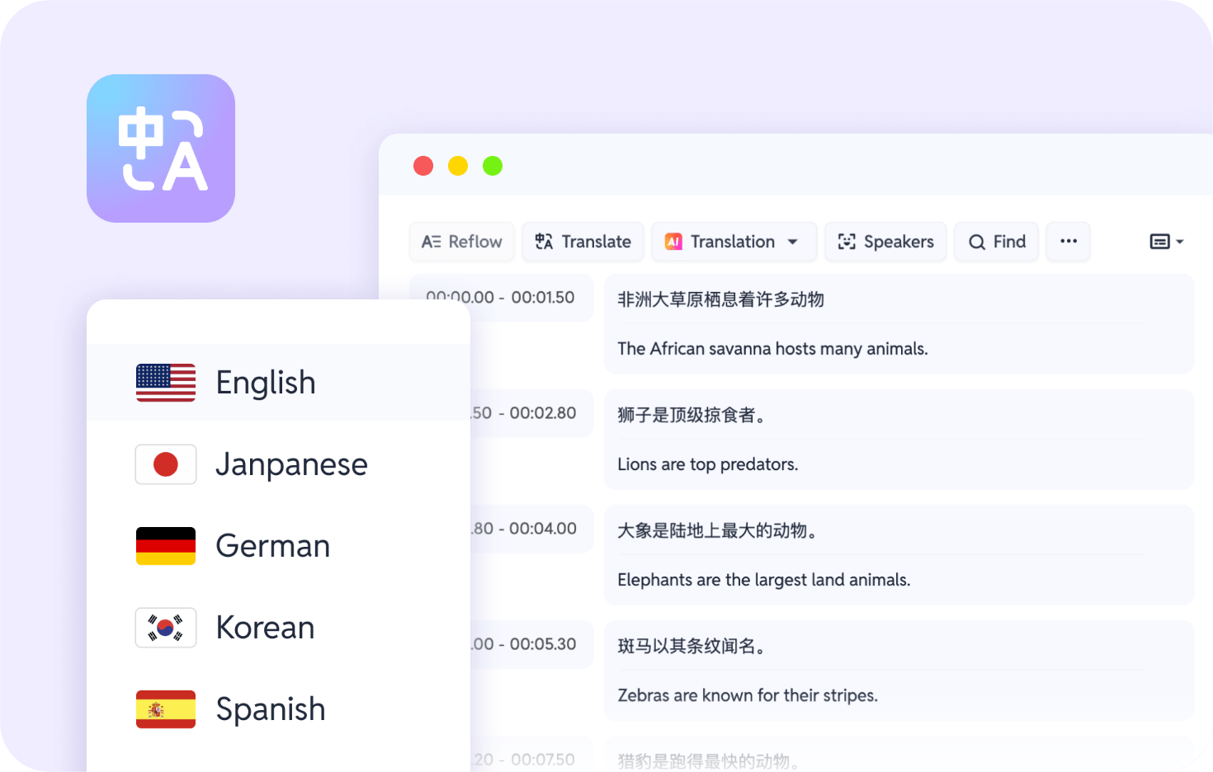Click the Spanish flag swatch

tap(165, 708)
